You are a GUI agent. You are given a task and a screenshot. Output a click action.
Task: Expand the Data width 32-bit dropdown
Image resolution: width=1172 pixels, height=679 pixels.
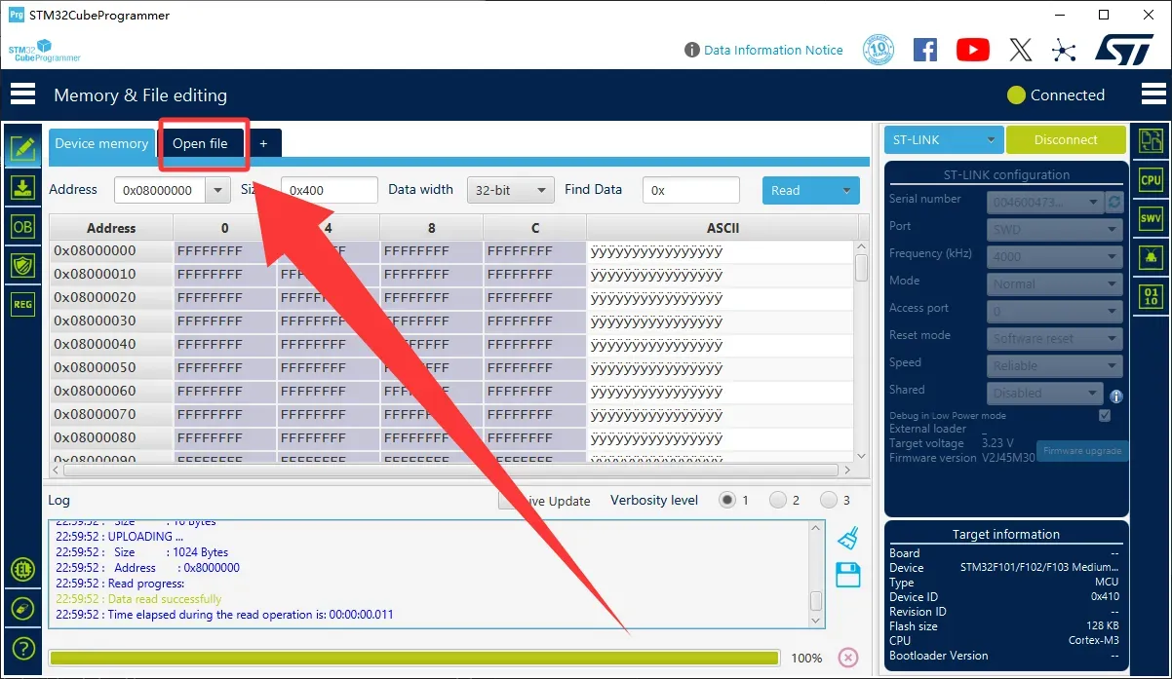[x=510, y=190]
